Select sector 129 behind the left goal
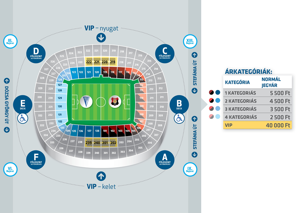 [x=60, y=98]
